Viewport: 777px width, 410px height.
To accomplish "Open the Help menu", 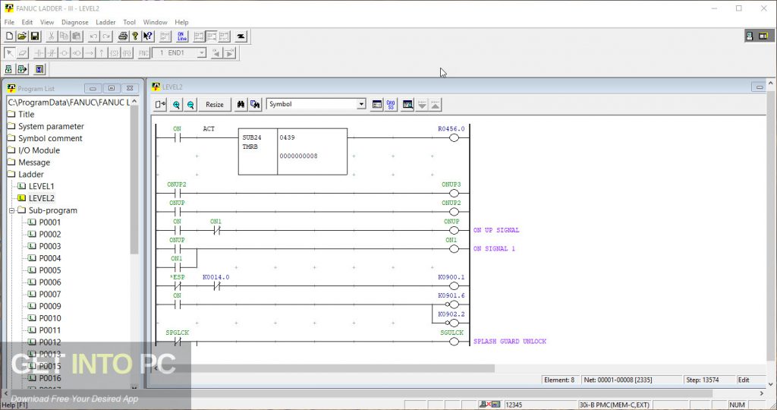I will point(181,22).
